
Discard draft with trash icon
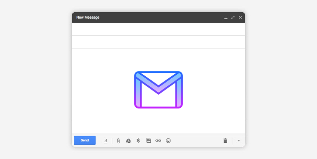tap(225, 141)
